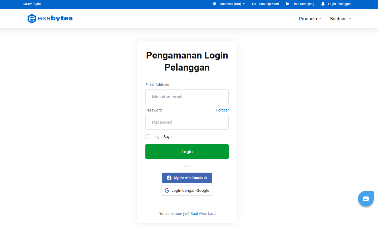Click the Ingat Saya label text
This screenshot has height=229, width=378.
click(x=163, y=137)
